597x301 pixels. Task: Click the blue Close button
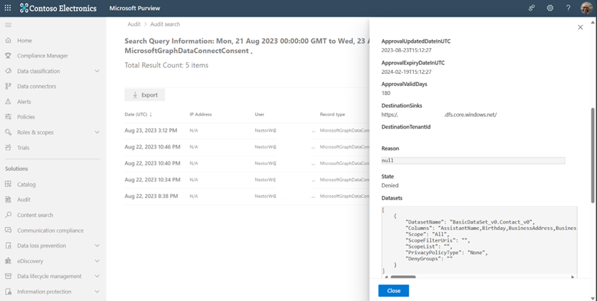393,291
